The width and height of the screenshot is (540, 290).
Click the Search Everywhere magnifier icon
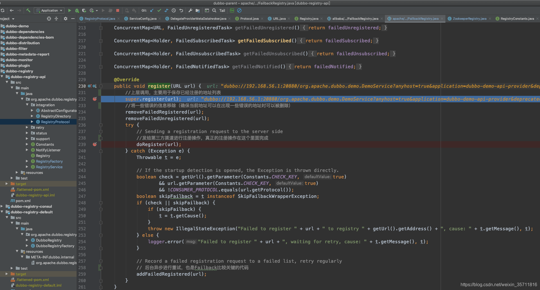pos(214,10)
